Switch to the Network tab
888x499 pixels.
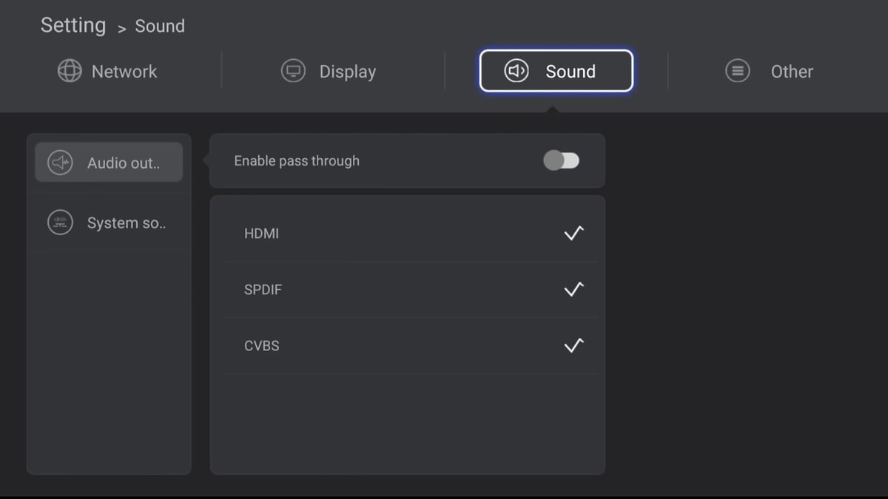coord(124,72)
